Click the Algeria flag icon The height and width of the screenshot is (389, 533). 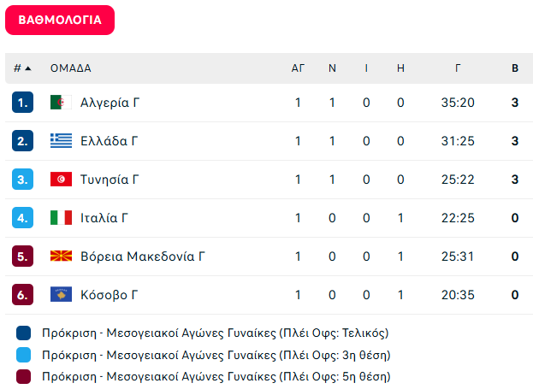point(62,103)
